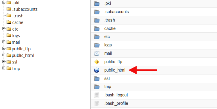The height and width of the screenshot is (109, 217).
Task: Click logs folder icon in tree
Action: coord(9,35)
